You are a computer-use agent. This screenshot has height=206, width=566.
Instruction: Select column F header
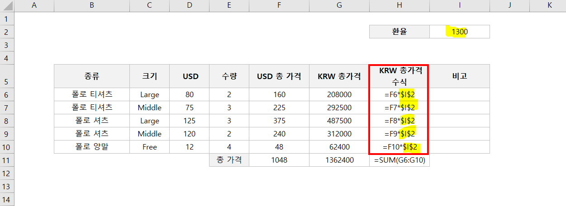coord(279,5)
